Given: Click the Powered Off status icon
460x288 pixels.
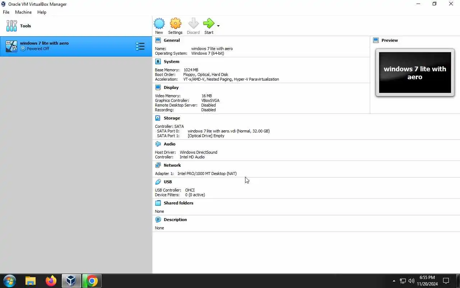Looking at the screenshot, I should pos(23,49).
